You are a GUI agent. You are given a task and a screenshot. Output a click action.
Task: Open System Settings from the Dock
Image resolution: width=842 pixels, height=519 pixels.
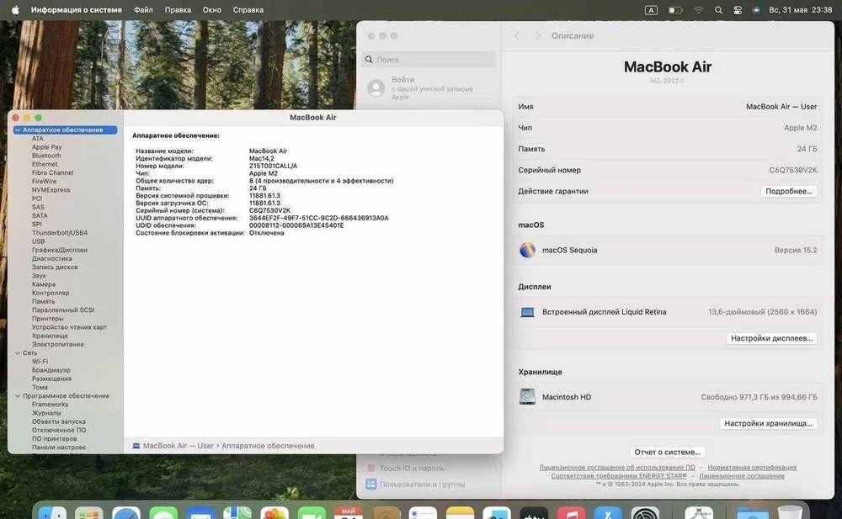point(645,514)
